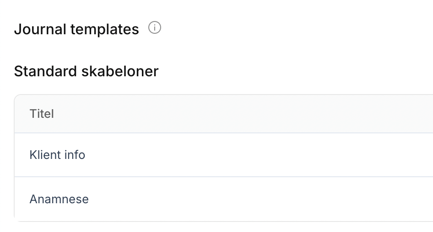Click the info icon beside Journal templates

coord(155,28)
